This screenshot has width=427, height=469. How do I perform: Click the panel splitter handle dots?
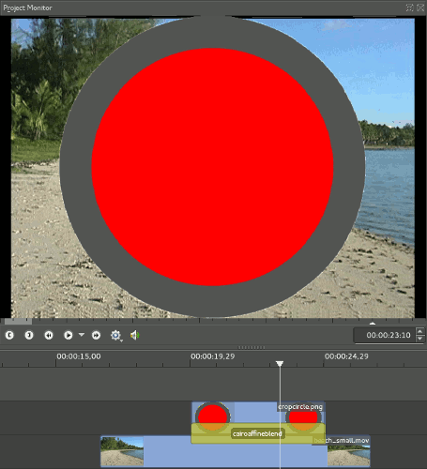click(252, 347)
